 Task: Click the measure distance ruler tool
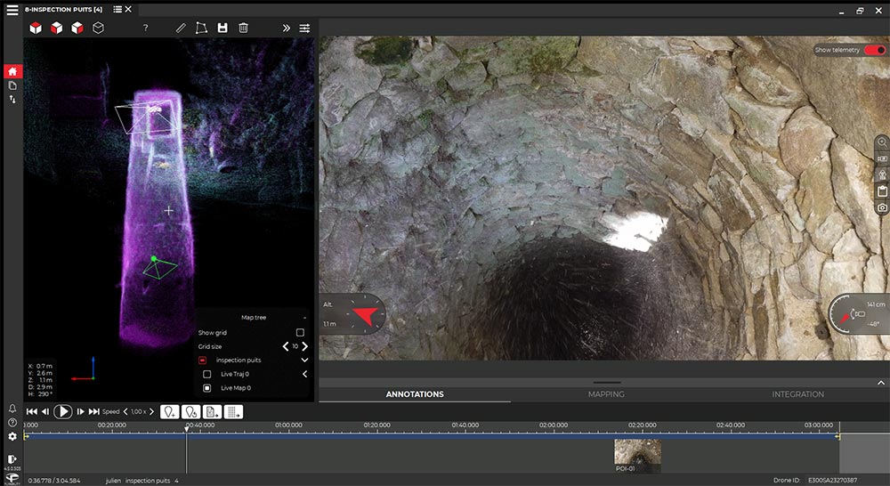(181, 28)
